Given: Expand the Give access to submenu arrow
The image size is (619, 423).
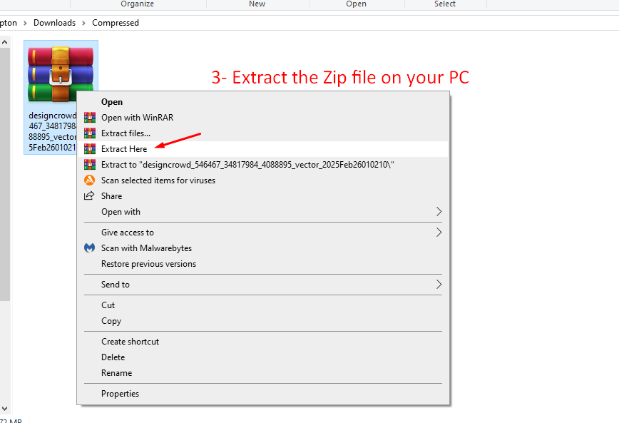Looking at the screenshot, I should point(439,233).
